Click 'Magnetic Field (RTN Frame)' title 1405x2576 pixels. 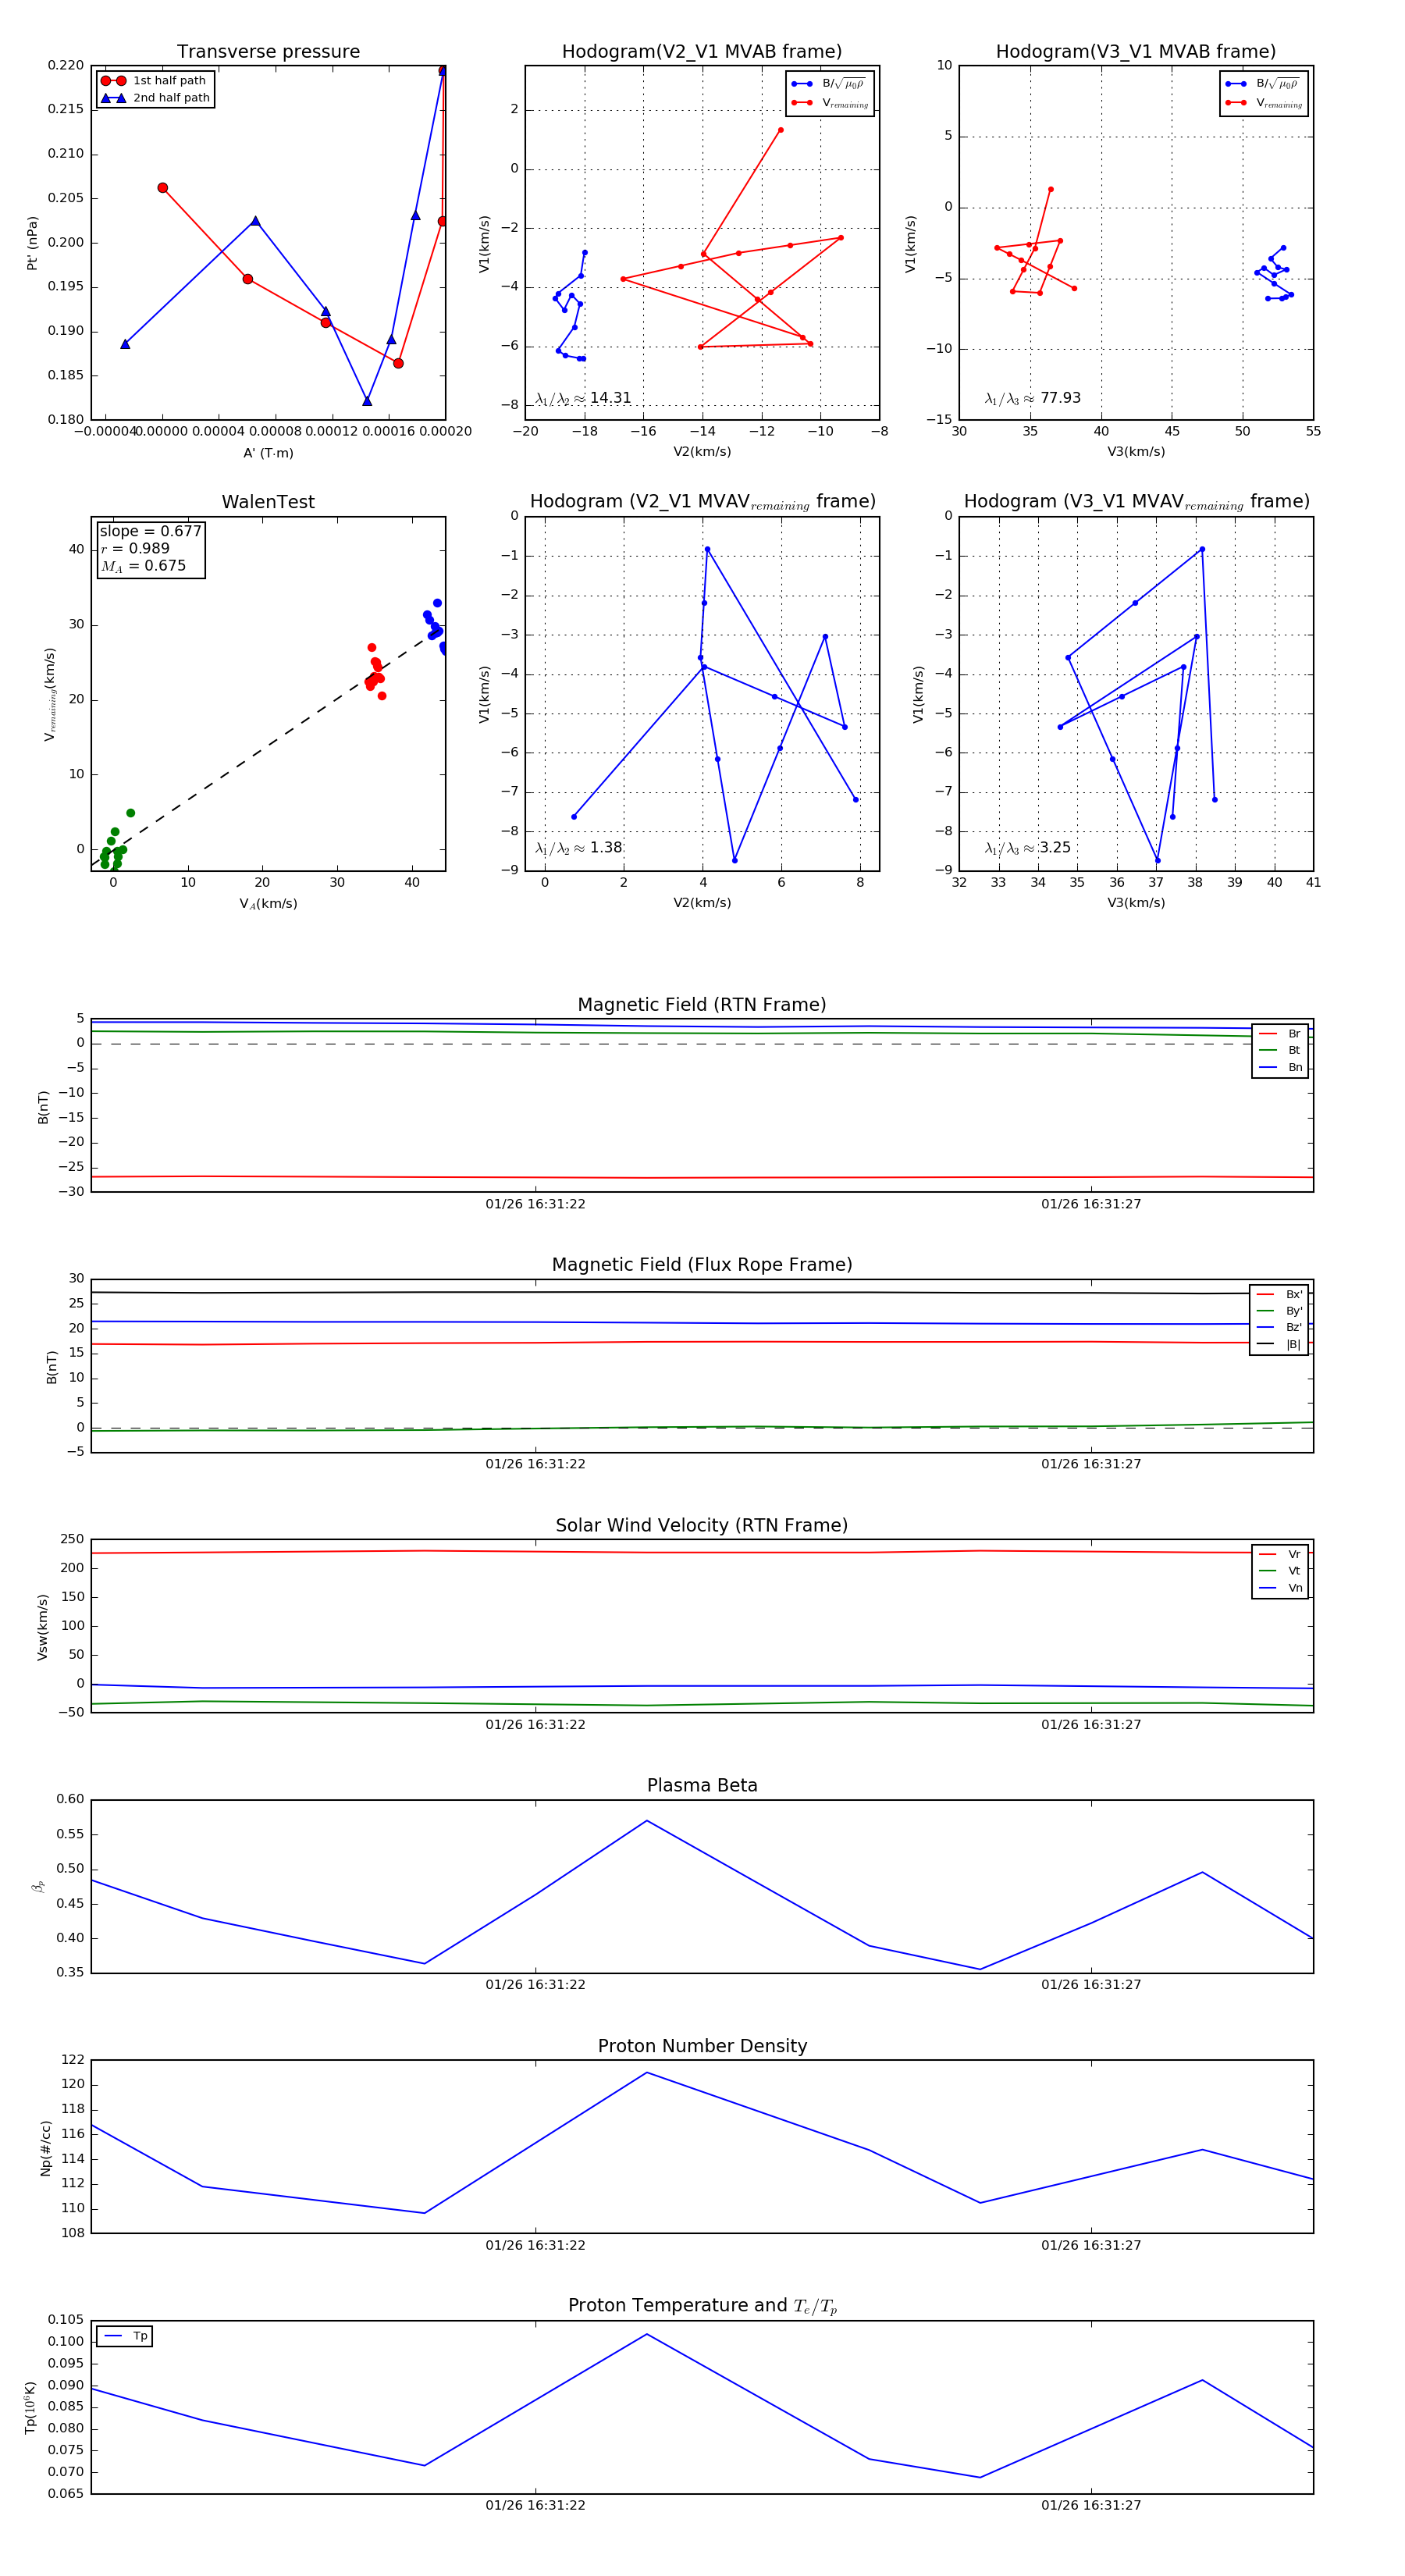click(702, 1005)
